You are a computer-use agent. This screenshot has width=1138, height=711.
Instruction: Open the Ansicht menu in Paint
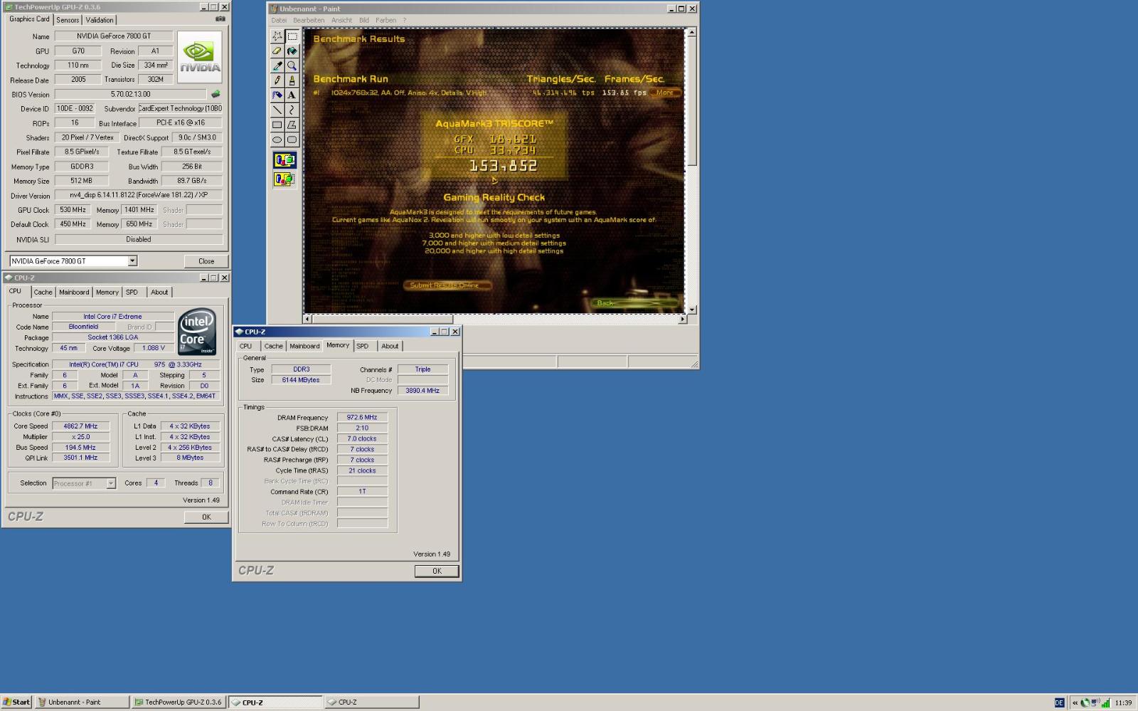341,20
